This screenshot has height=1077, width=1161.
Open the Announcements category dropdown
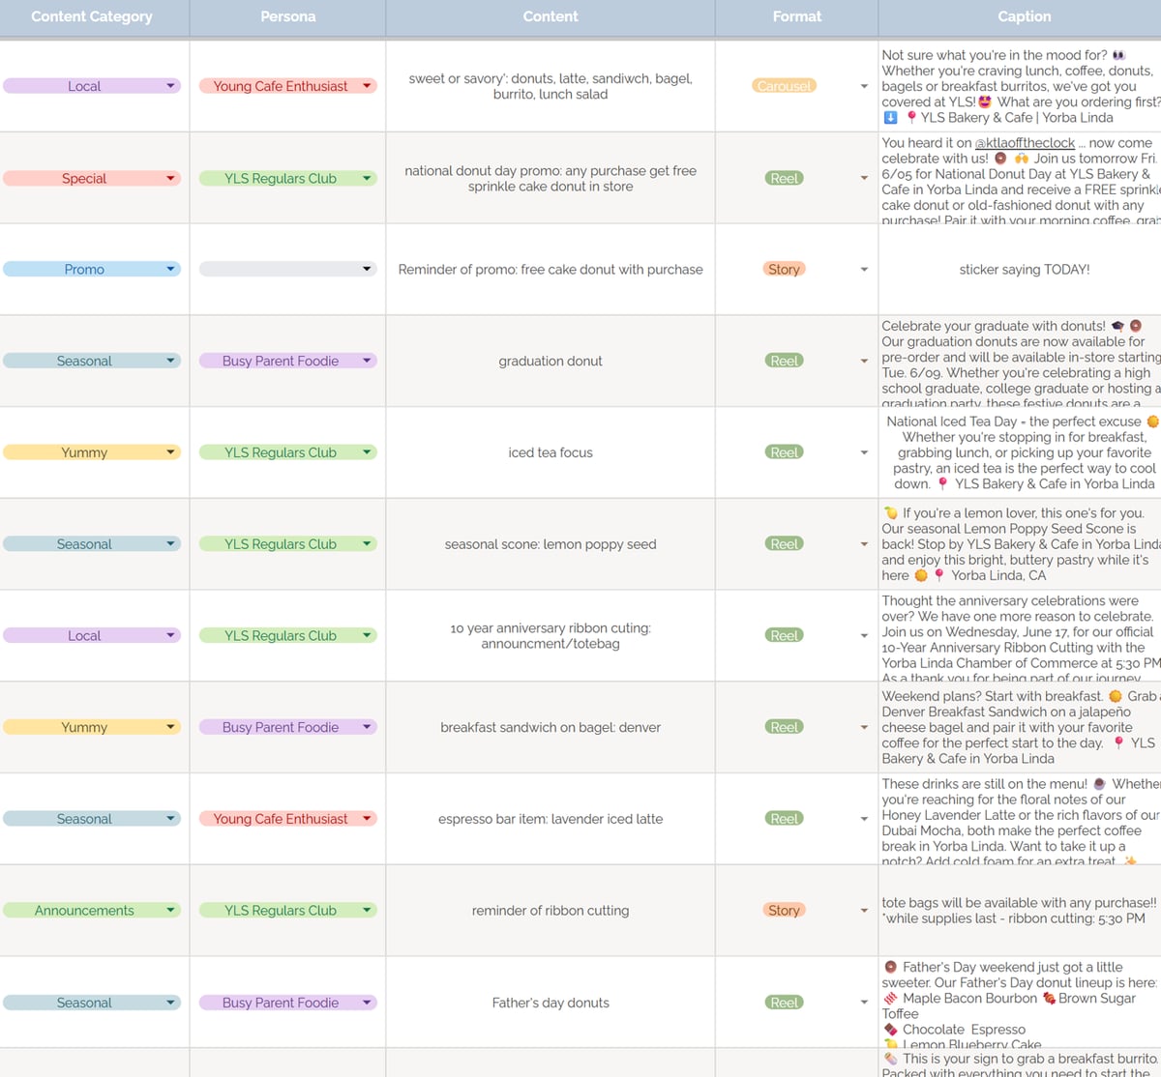click(92, 910)
